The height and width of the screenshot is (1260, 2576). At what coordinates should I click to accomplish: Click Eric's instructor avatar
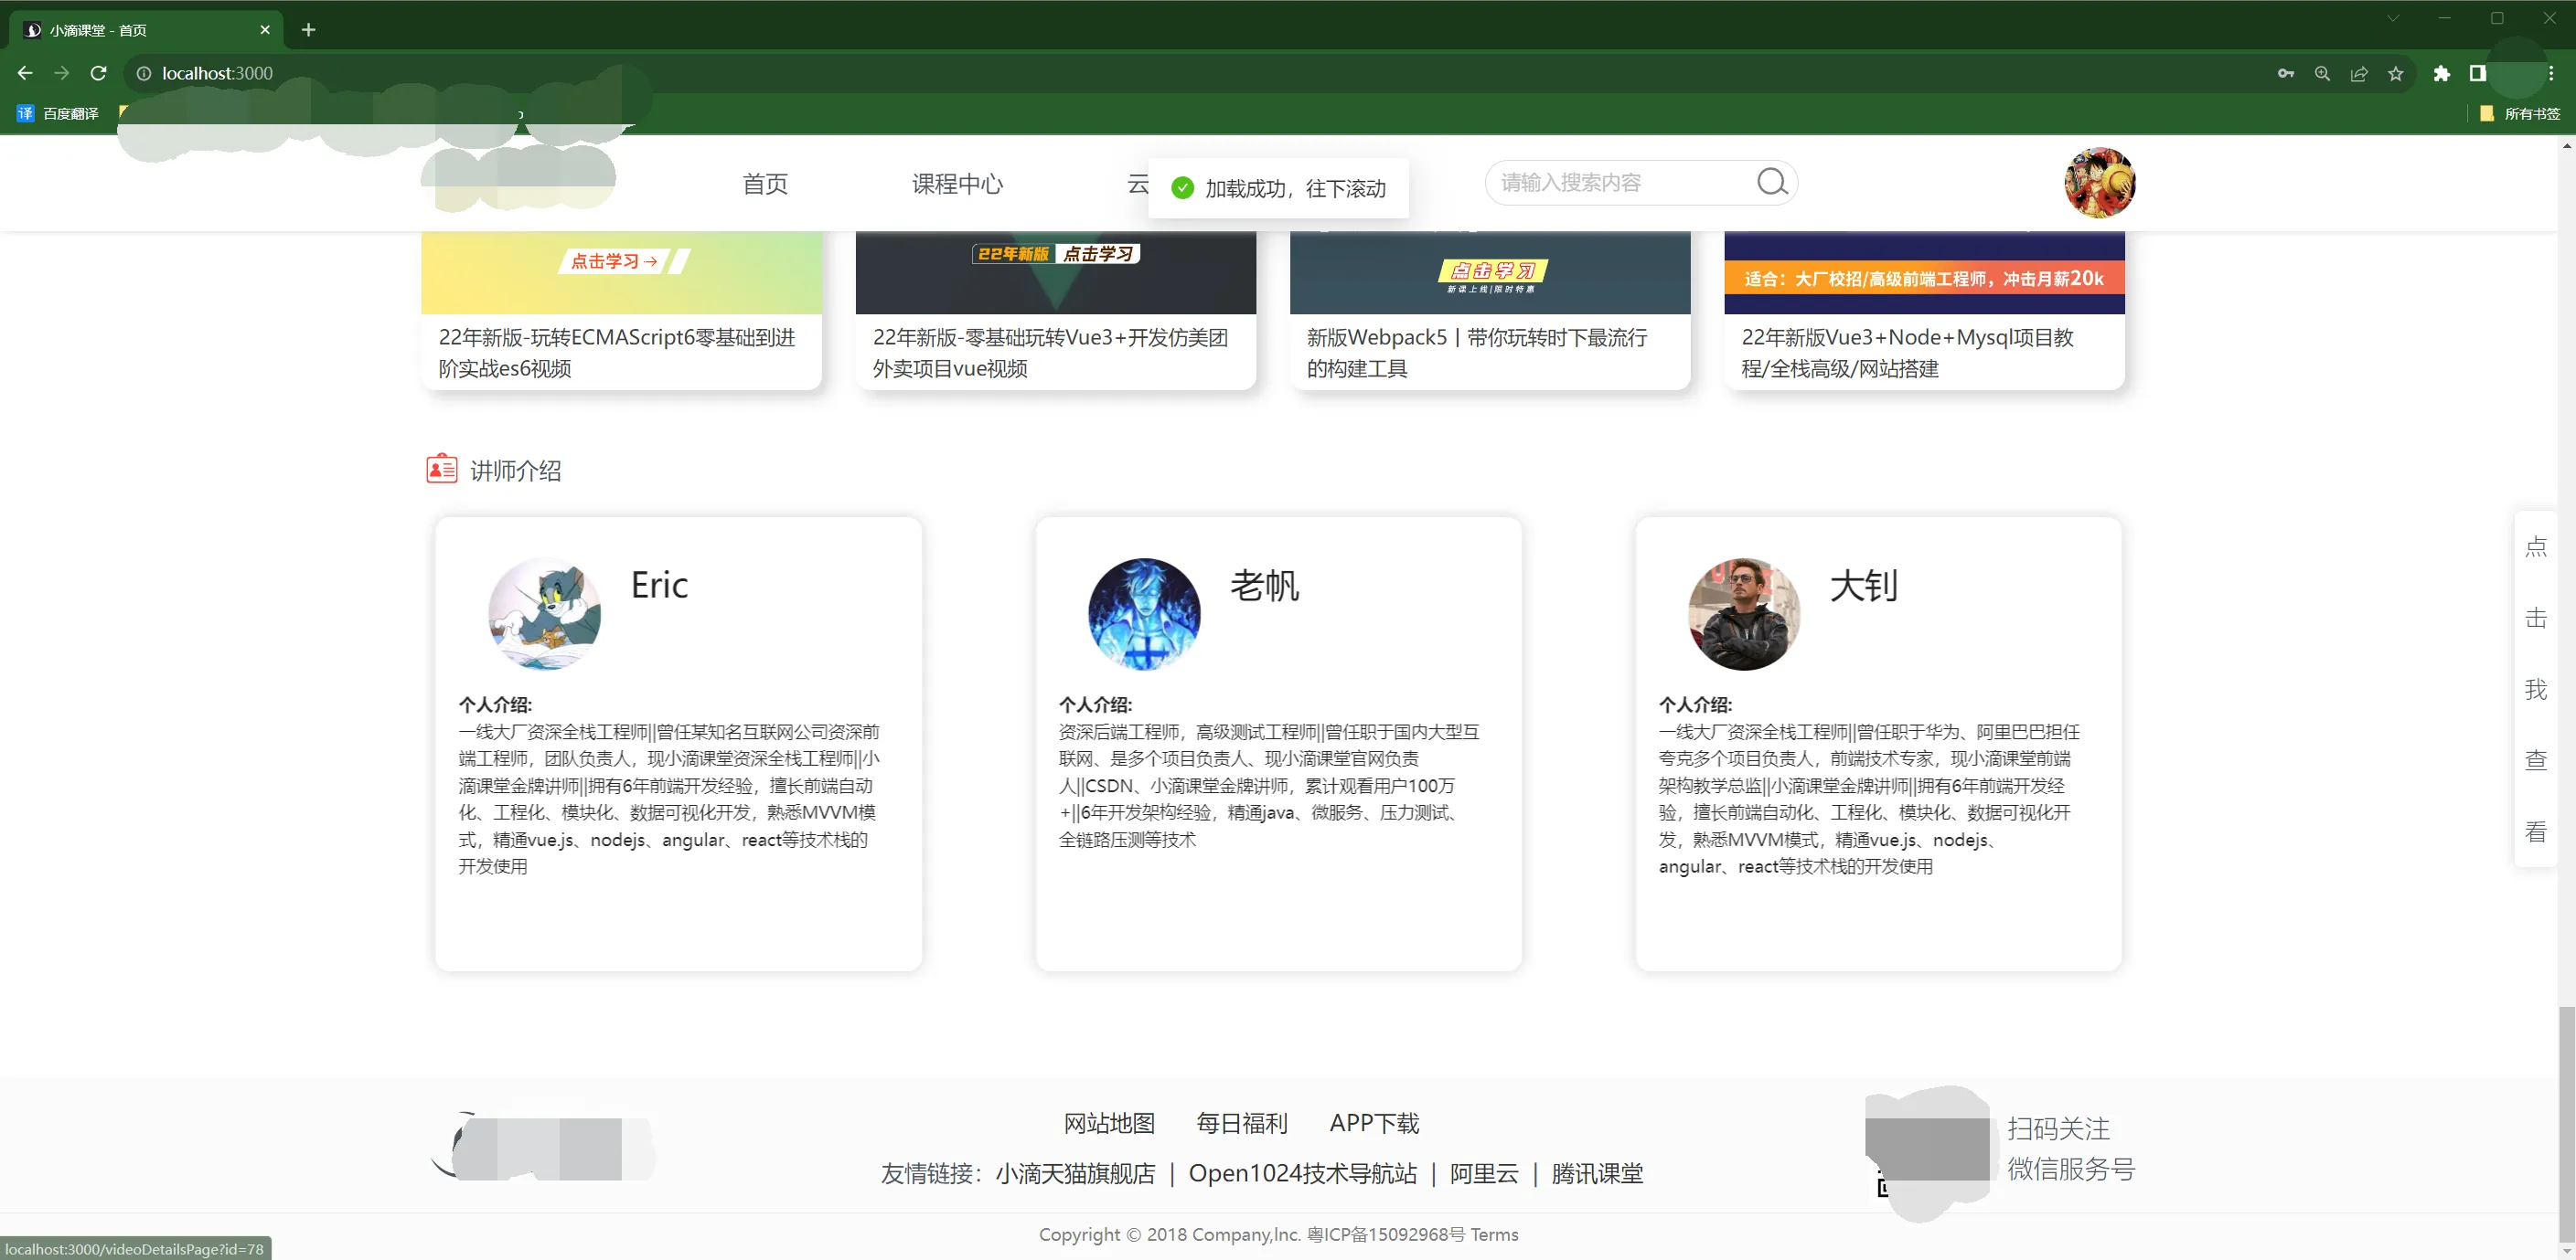coord(544,613)
